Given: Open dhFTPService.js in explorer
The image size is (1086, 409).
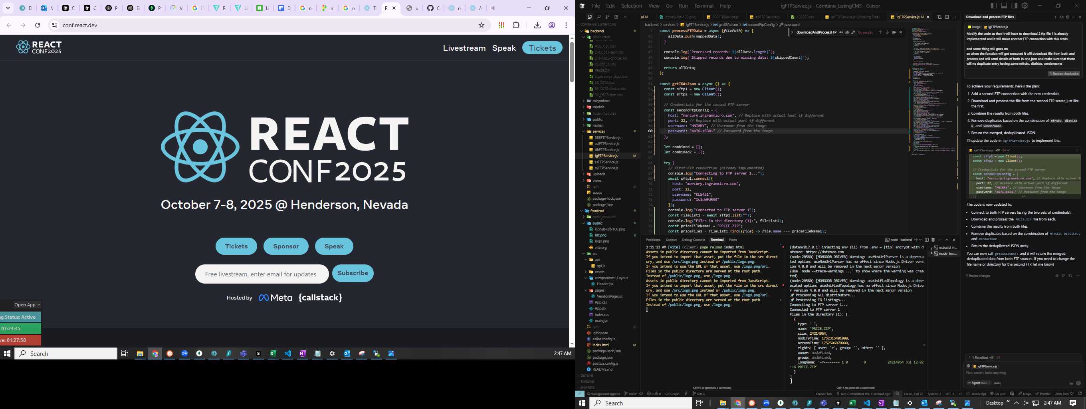Looking at the screenshot, I should pyautogui.click(x=606, y=150).
